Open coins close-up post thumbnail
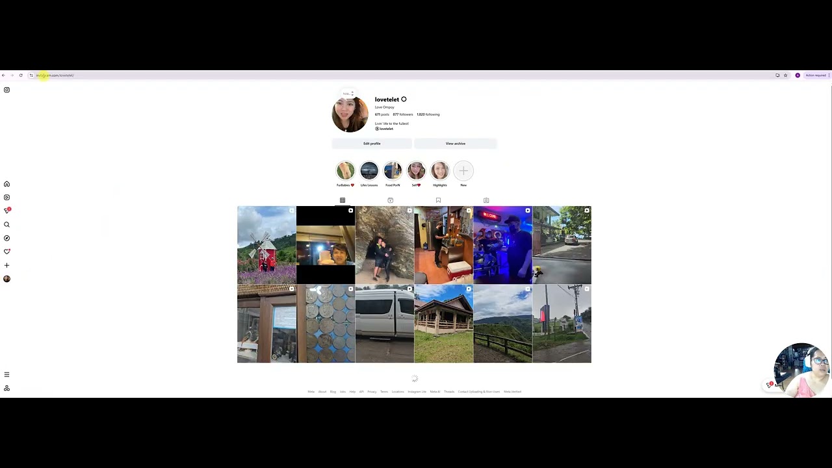The width and height of the screenshot is (832, 468). tap(326, 324)
